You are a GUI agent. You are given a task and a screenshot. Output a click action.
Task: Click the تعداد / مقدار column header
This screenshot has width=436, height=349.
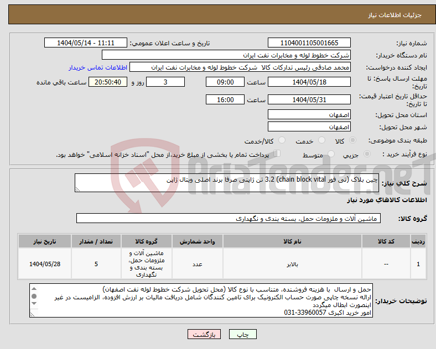pos(96,241)
